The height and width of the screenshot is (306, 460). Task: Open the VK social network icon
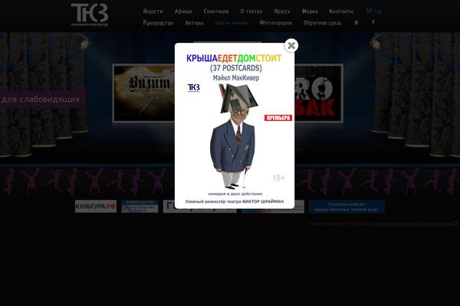click(x=356, y=22)
